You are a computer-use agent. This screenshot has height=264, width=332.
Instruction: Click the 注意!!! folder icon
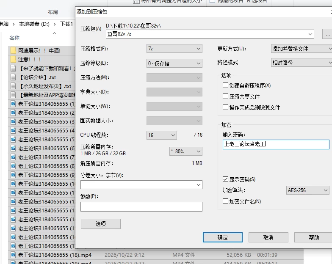[x=13, y=59]
